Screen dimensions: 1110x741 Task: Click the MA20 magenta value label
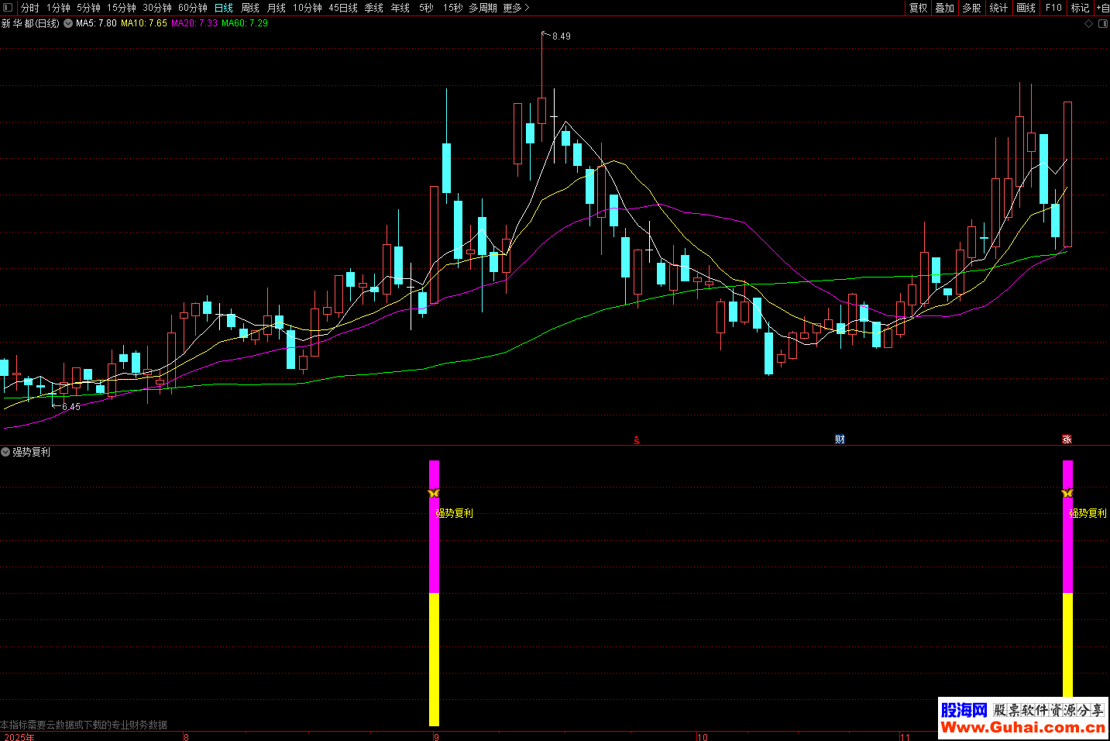pos(194,23)
